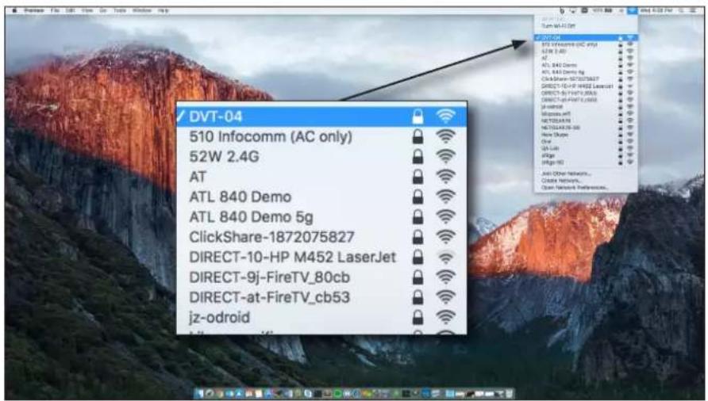Click the clock showing the time in menu bar
Image resolution: width=708 pixels, height=401 pixels.
(657, 10)
